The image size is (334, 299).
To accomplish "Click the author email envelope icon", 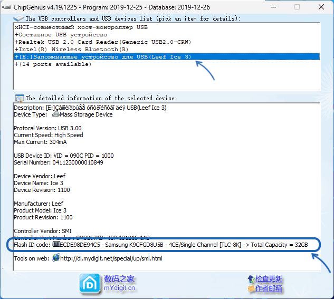I will click(x=251, y=288).
